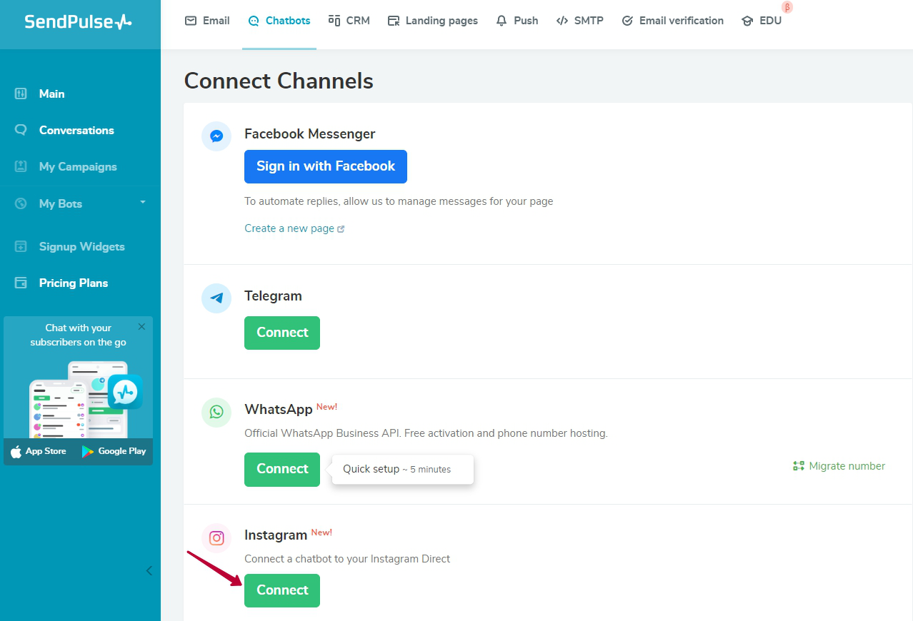913x621 pixels.
Task: Open the CRM section
Action: click(349, 21)
